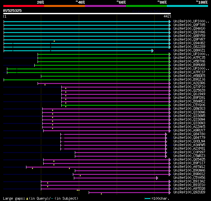Click the cyan 100char scale bar

[x=147, y=198]
